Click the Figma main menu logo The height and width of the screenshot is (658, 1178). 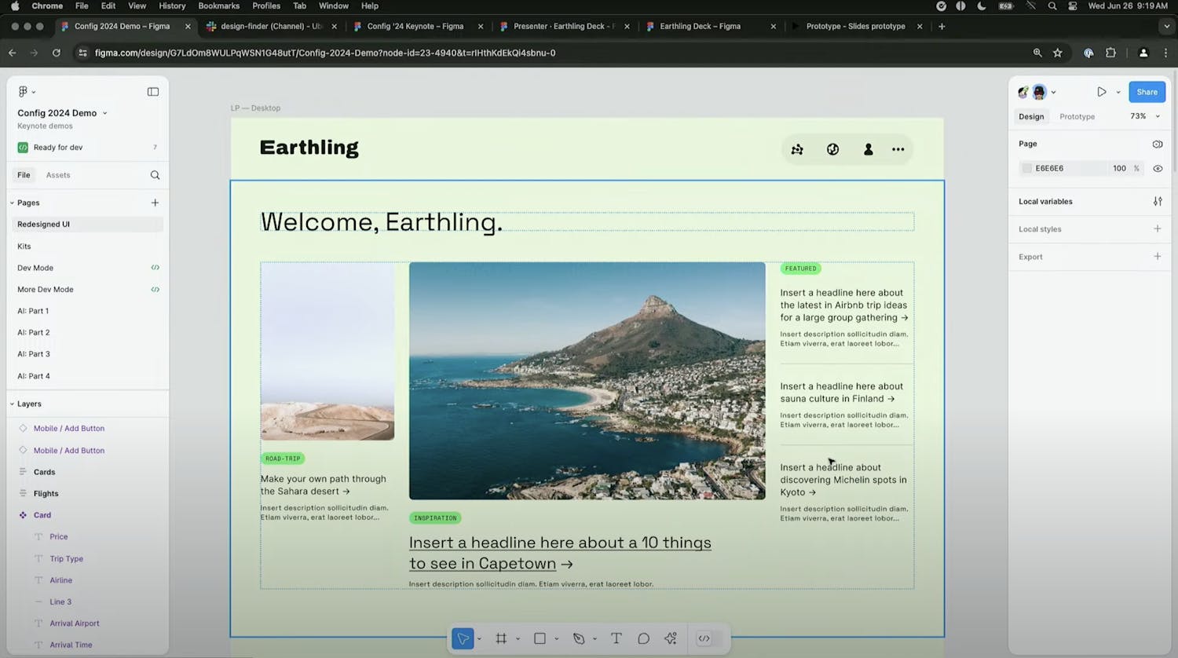(x=24, y=92)
